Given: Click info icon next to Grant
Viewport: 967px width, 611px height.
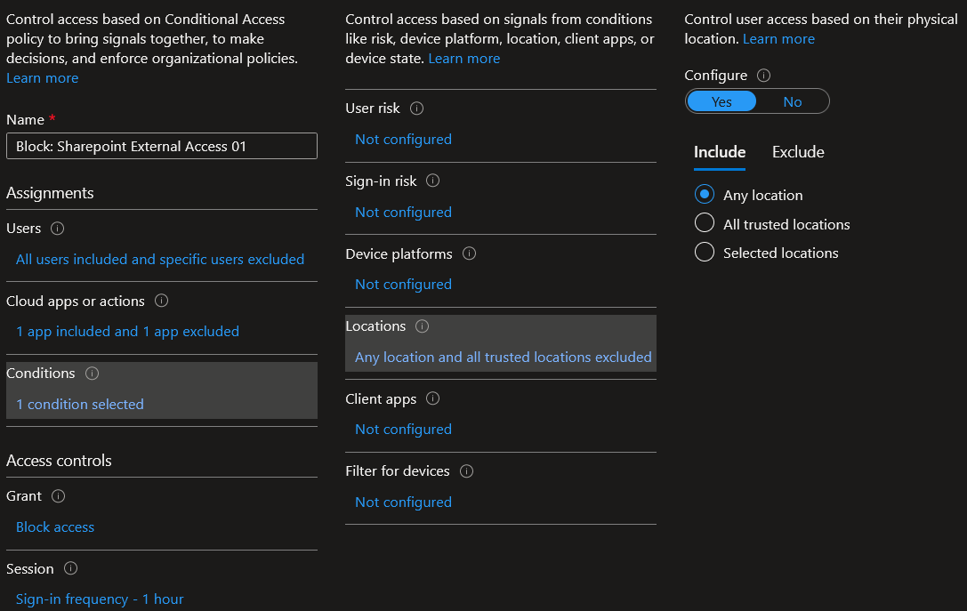Looking at the screenshot, I should (x=59, y=496).
